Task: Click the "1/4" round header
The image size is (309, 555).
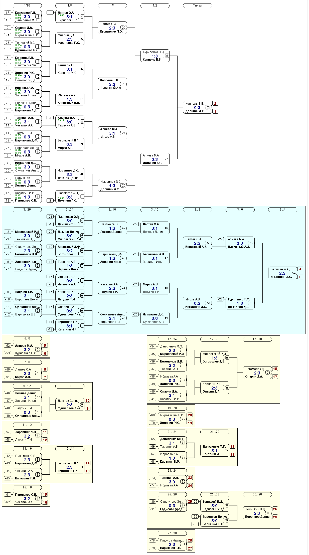Action: tap(112, 6)
